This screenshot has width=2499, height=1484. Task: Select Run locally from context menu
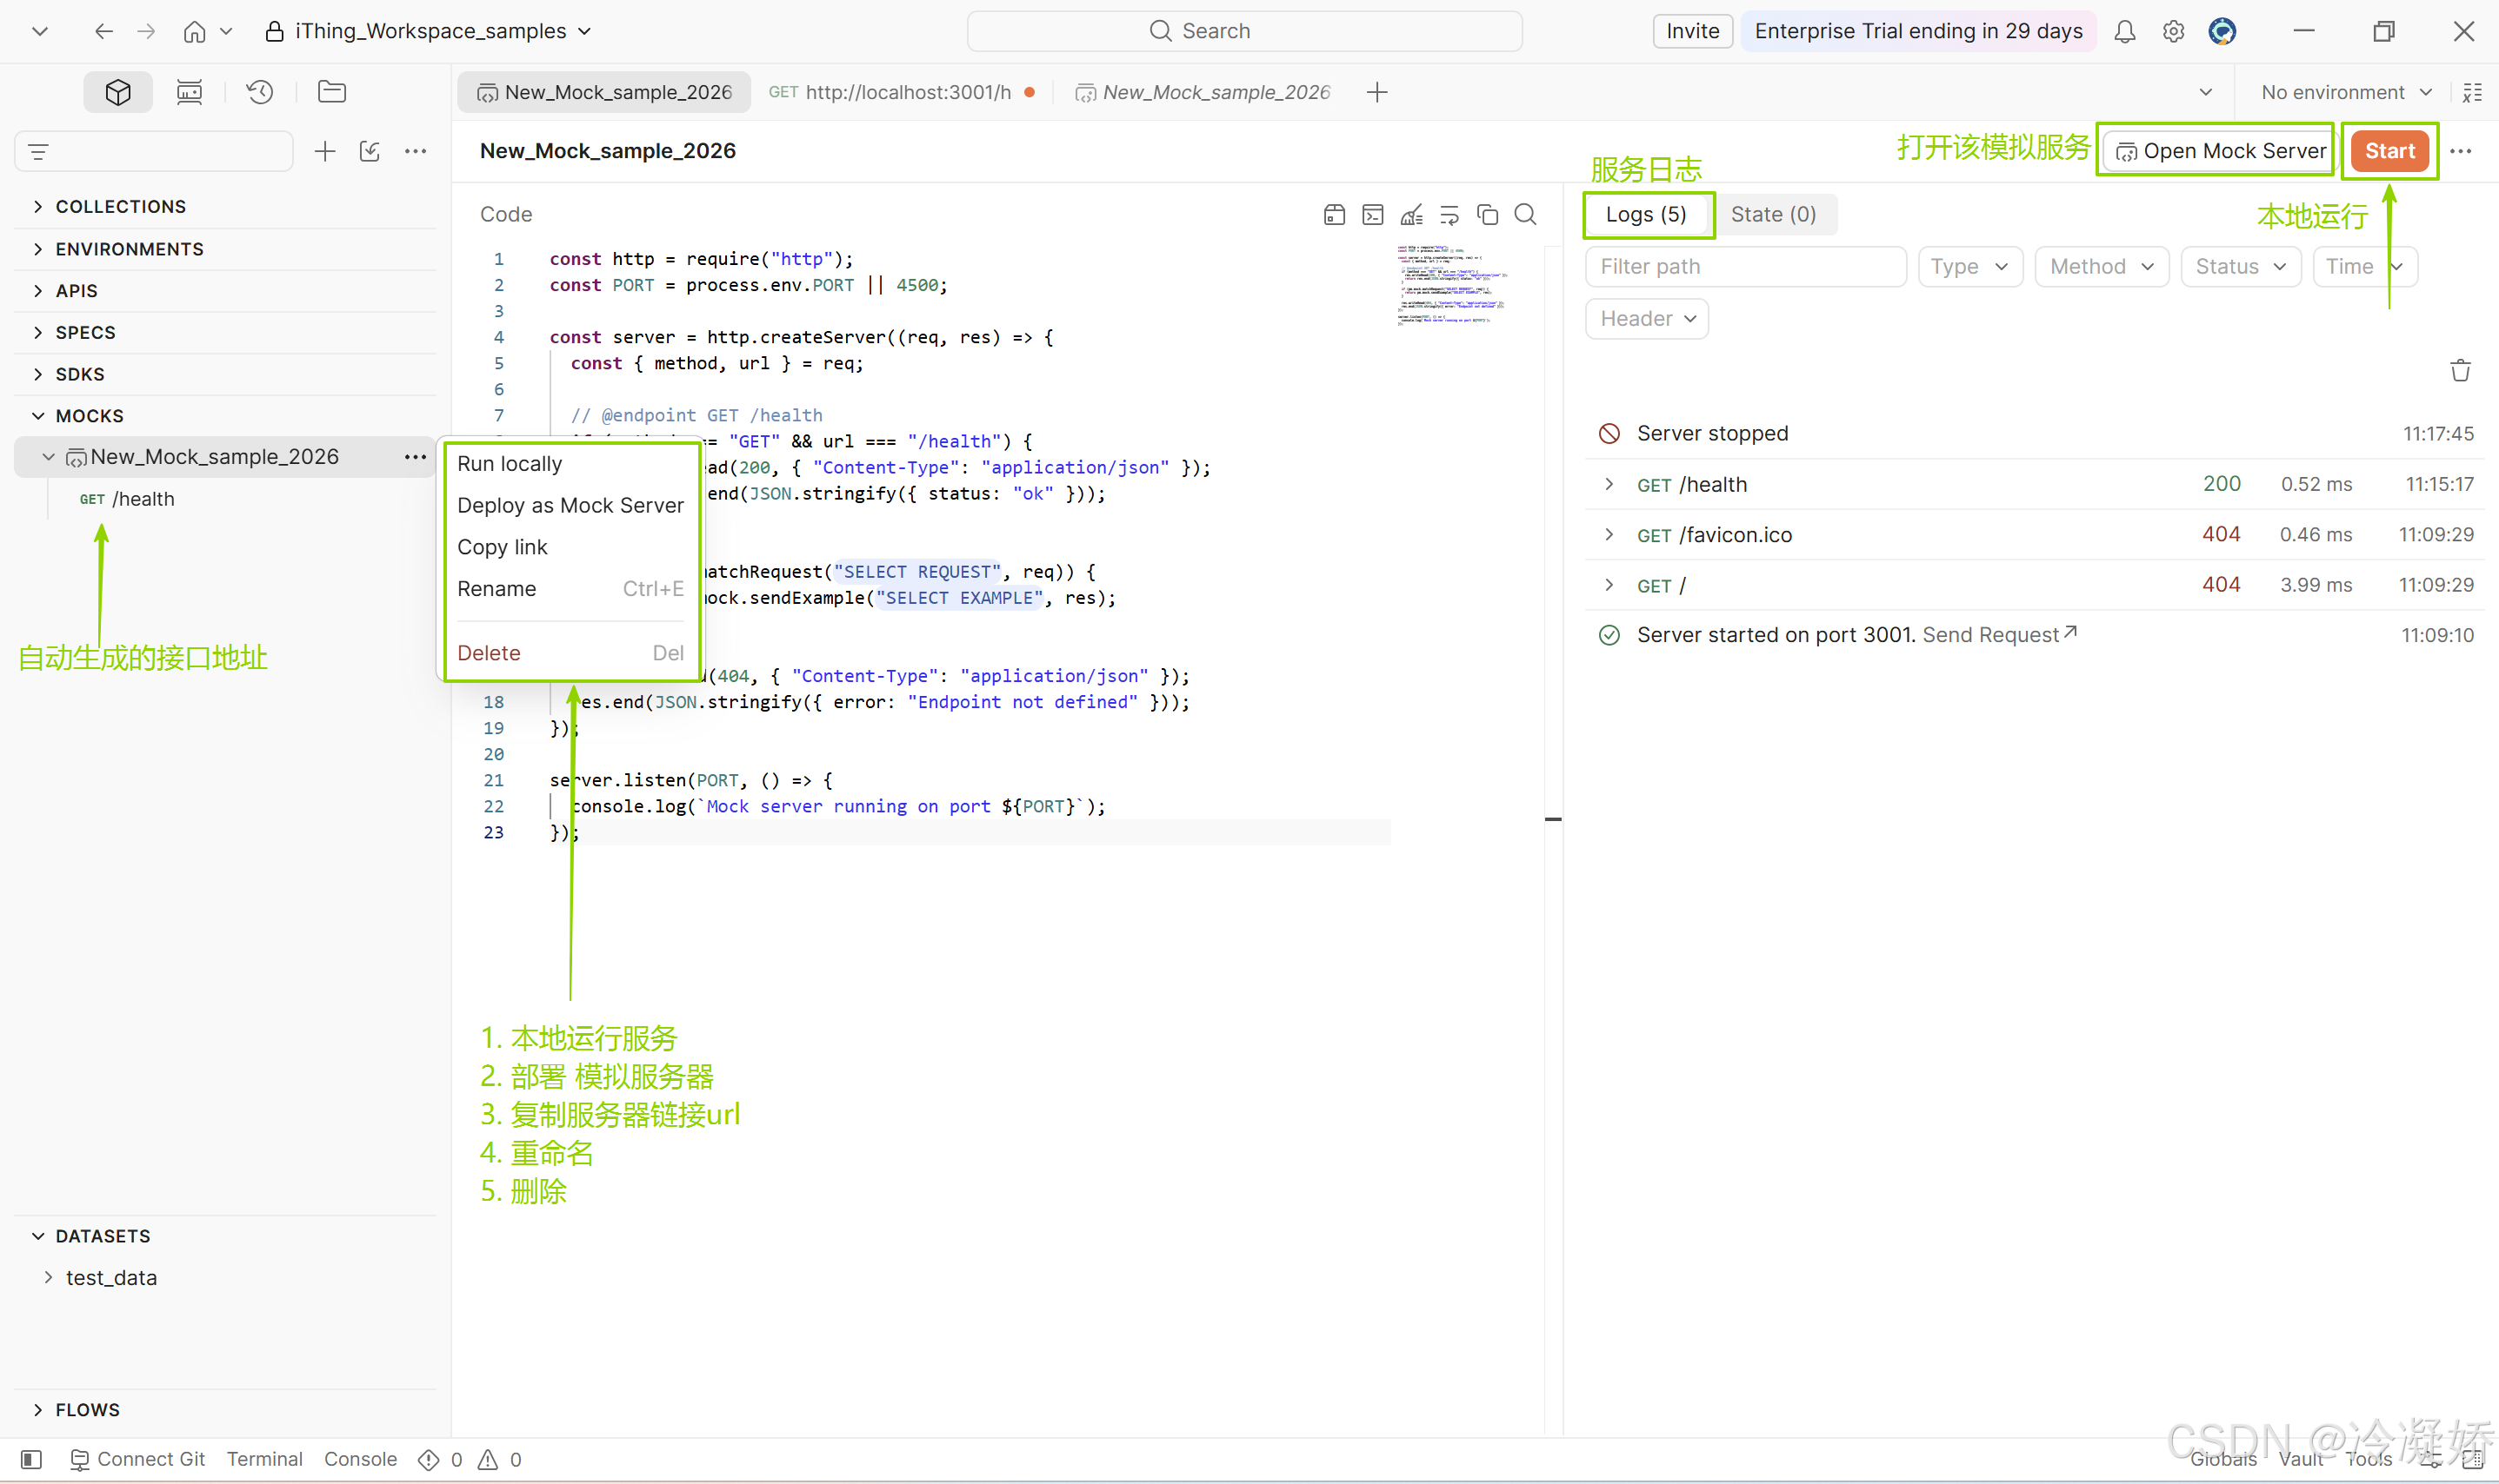point(570,464)
